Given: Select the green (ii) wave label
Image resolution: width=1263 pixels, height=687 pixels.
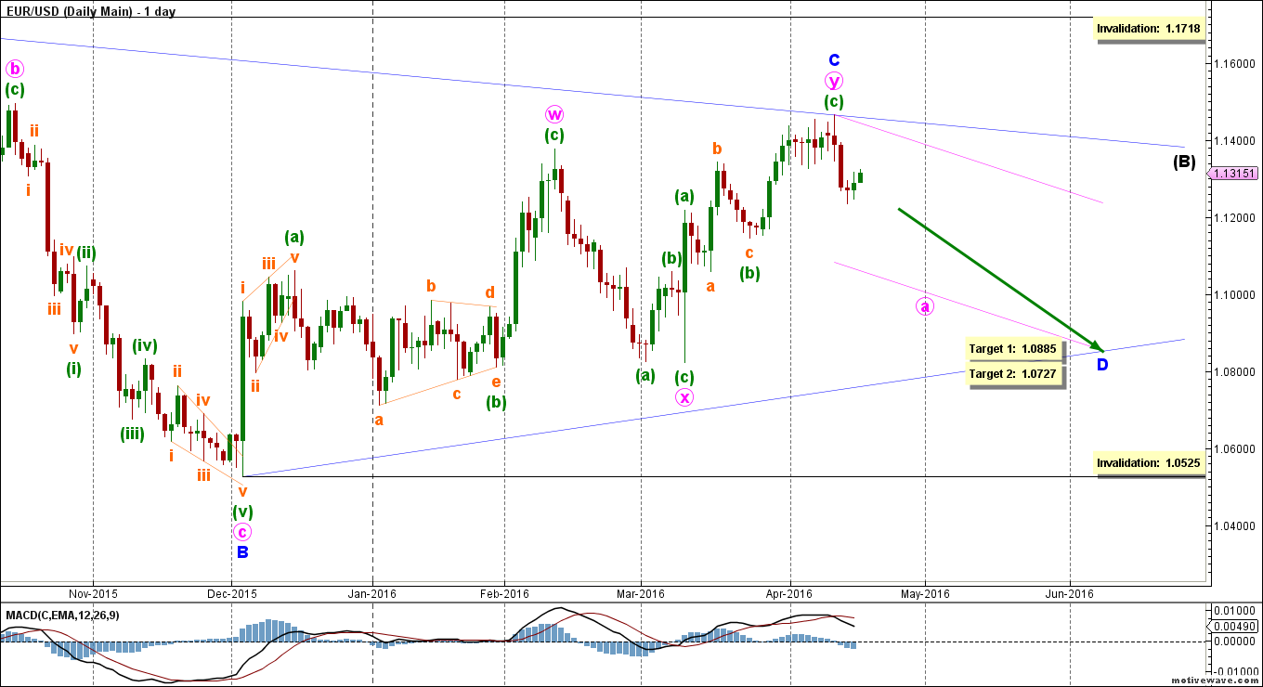Looking at the screenshot, I should [x=87, y=252].
